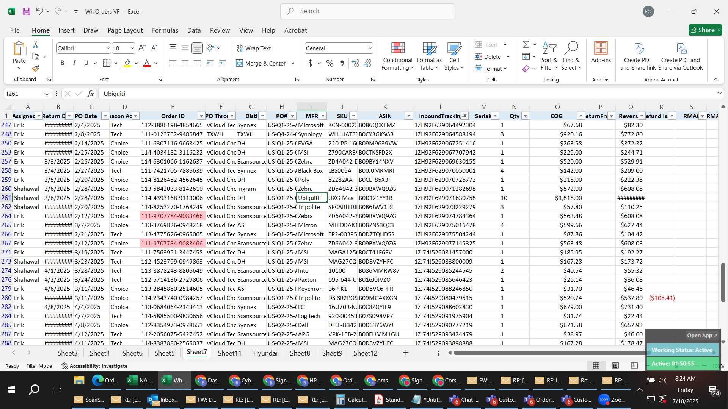Screen dimensions: 728x409
Task: Add a new sheet with plus button
Action: (406, 353)
